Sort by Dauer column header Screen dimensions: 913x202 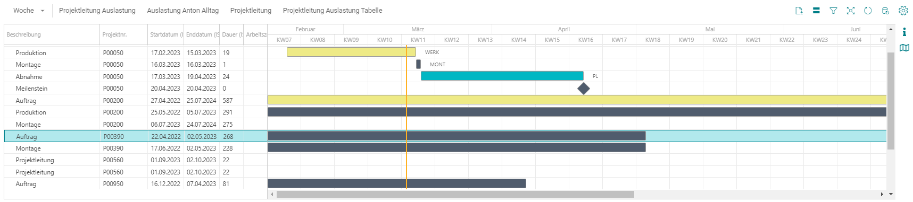[232, 34]
